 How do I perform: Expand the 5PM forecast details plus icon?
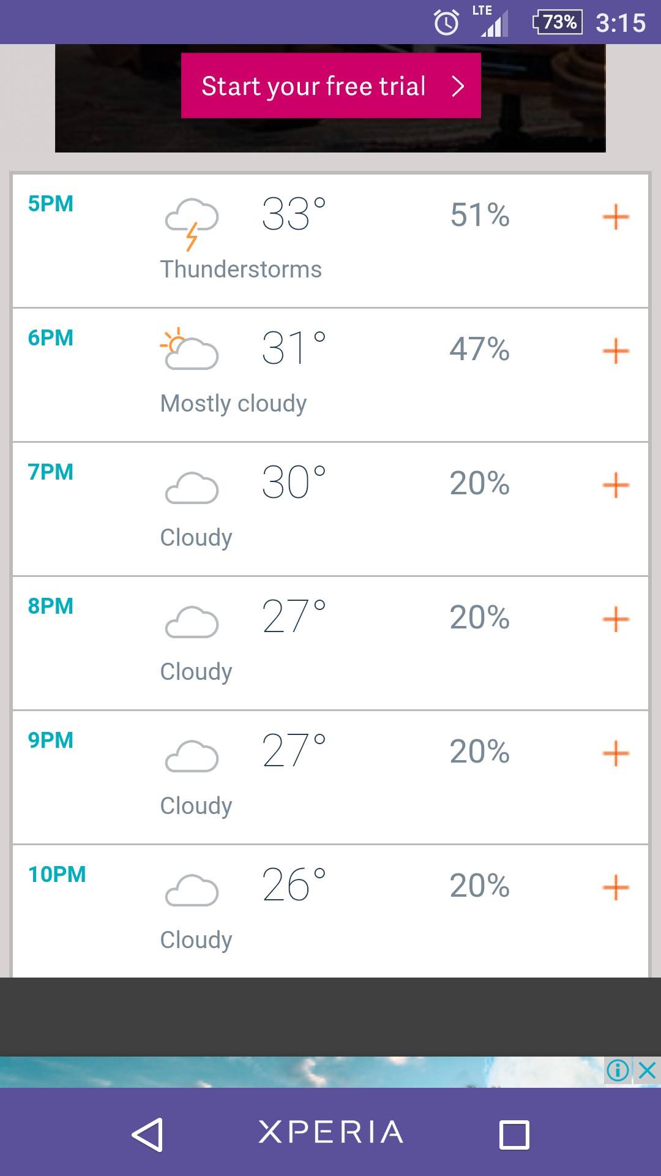click(616, 217)
